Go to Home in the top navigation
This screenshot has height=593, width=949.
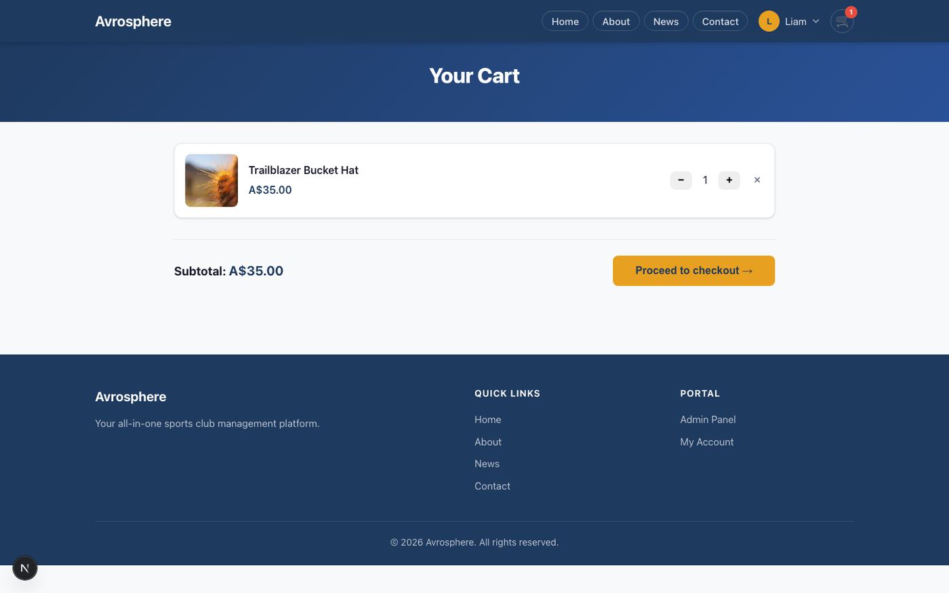pyautogui.click(x=565, y=22)
